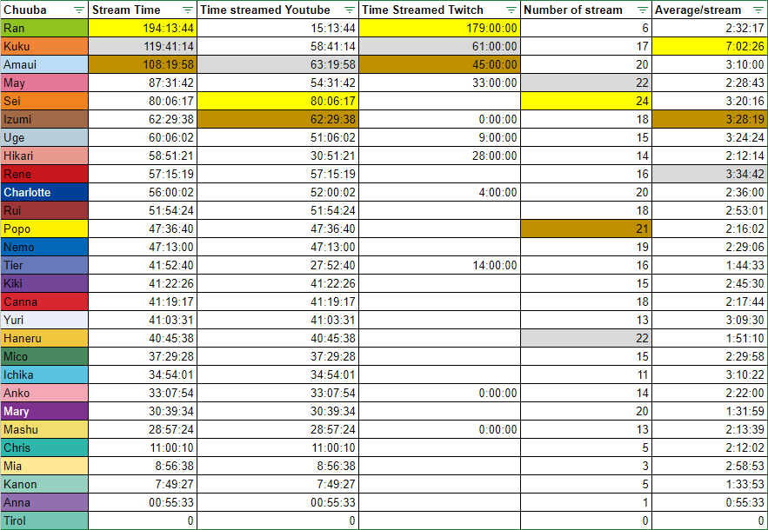Select the Charlotte name cell
Screen dimensions: 768x530
[x=44, y=192]
